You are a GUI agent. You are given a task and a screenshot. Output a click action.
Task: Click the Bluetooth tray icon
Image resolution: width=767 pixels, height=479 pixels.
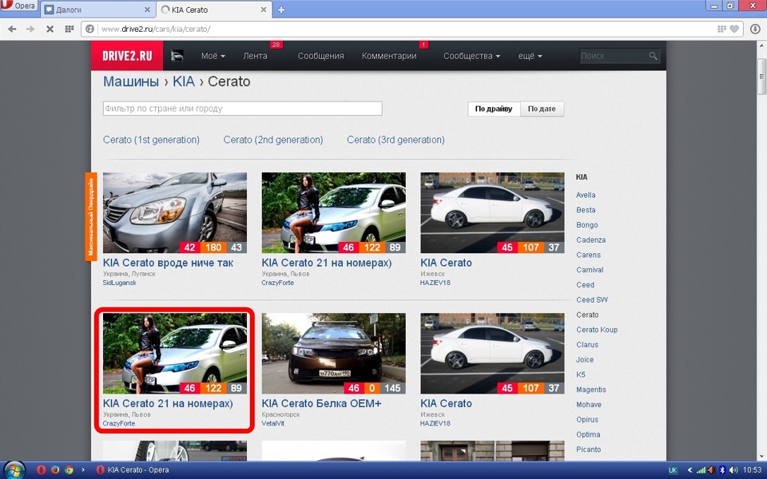[x=722, y=470]
